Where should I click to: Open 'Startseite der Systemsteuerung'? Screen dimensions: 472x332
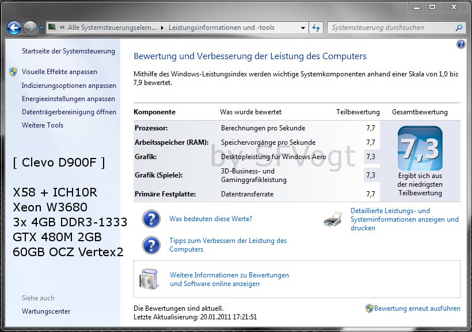pos(68,51)
